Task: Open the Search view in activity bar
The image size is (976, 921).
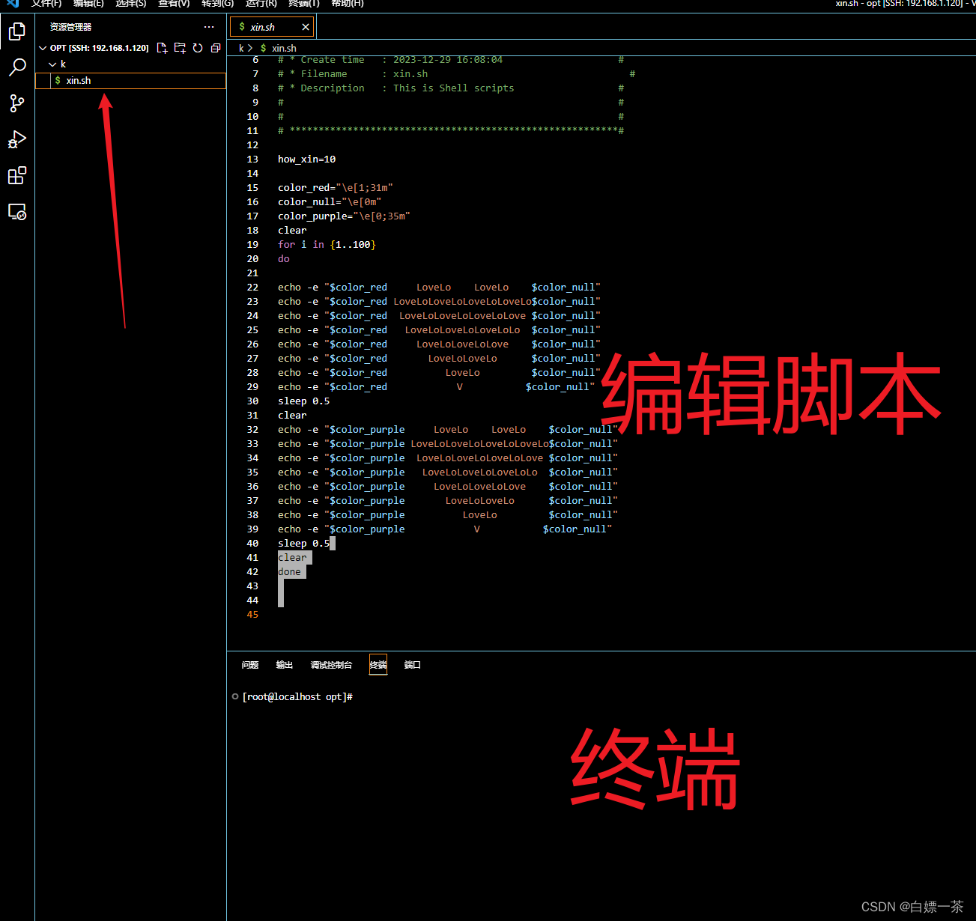Action: 16,67
